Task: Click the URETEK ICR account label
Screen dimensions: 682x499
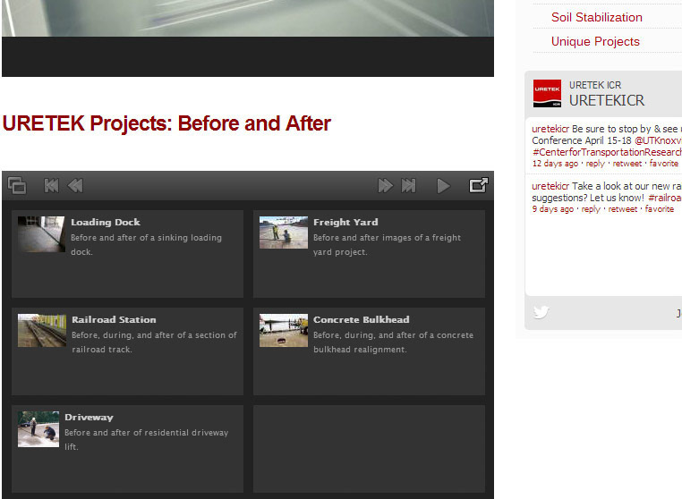Action: pyautogui.click(x=595, y=85)
